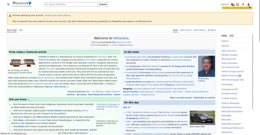Open the alerts bell icon

coord(232,4)
